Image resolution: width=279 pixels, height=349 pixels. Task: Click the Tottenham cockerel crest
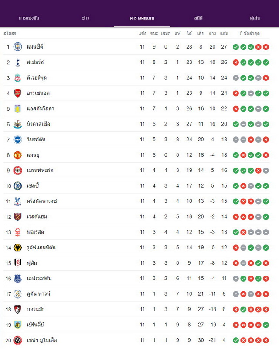pyautogui.click(x=17, y=62)
